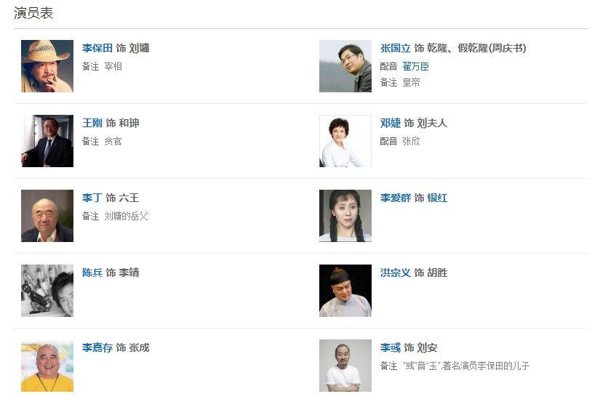Click 李嘉存 actor photo
The width and height of the screenshot is (592, 399).
[47, 366]
